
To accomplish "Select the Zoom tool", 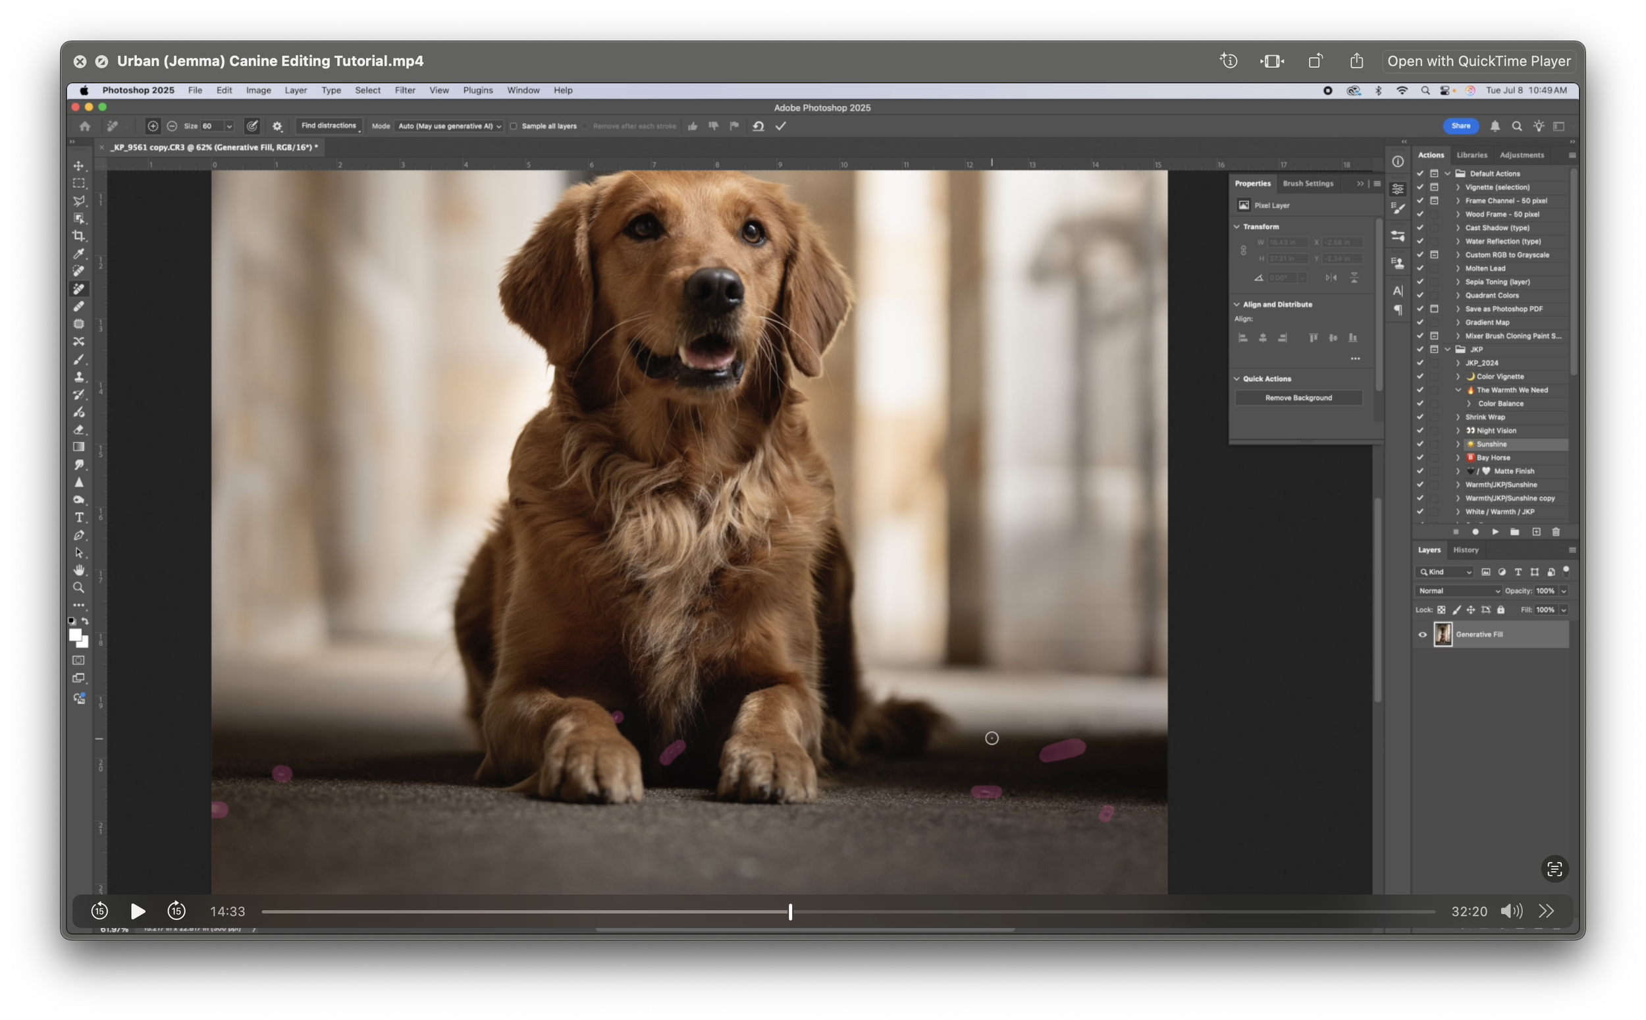I will coord(79,587).
